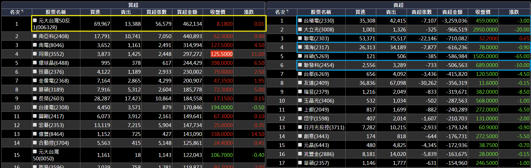The width and height of the screenshot is (531, 168).
Task: Tick checkbox next to 金像電(2368)
Action: click(35, 80)
